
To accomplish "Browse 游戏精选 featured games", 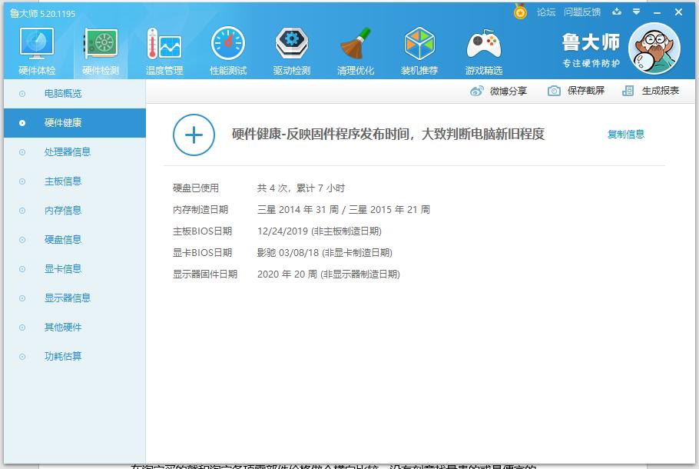I will 482,48.
